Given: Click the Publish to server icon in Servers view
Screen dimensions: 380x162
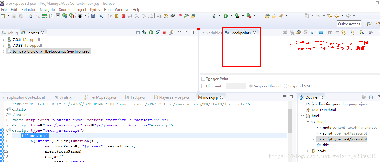Looking at the screenshot, I should [x=171, y=32].
